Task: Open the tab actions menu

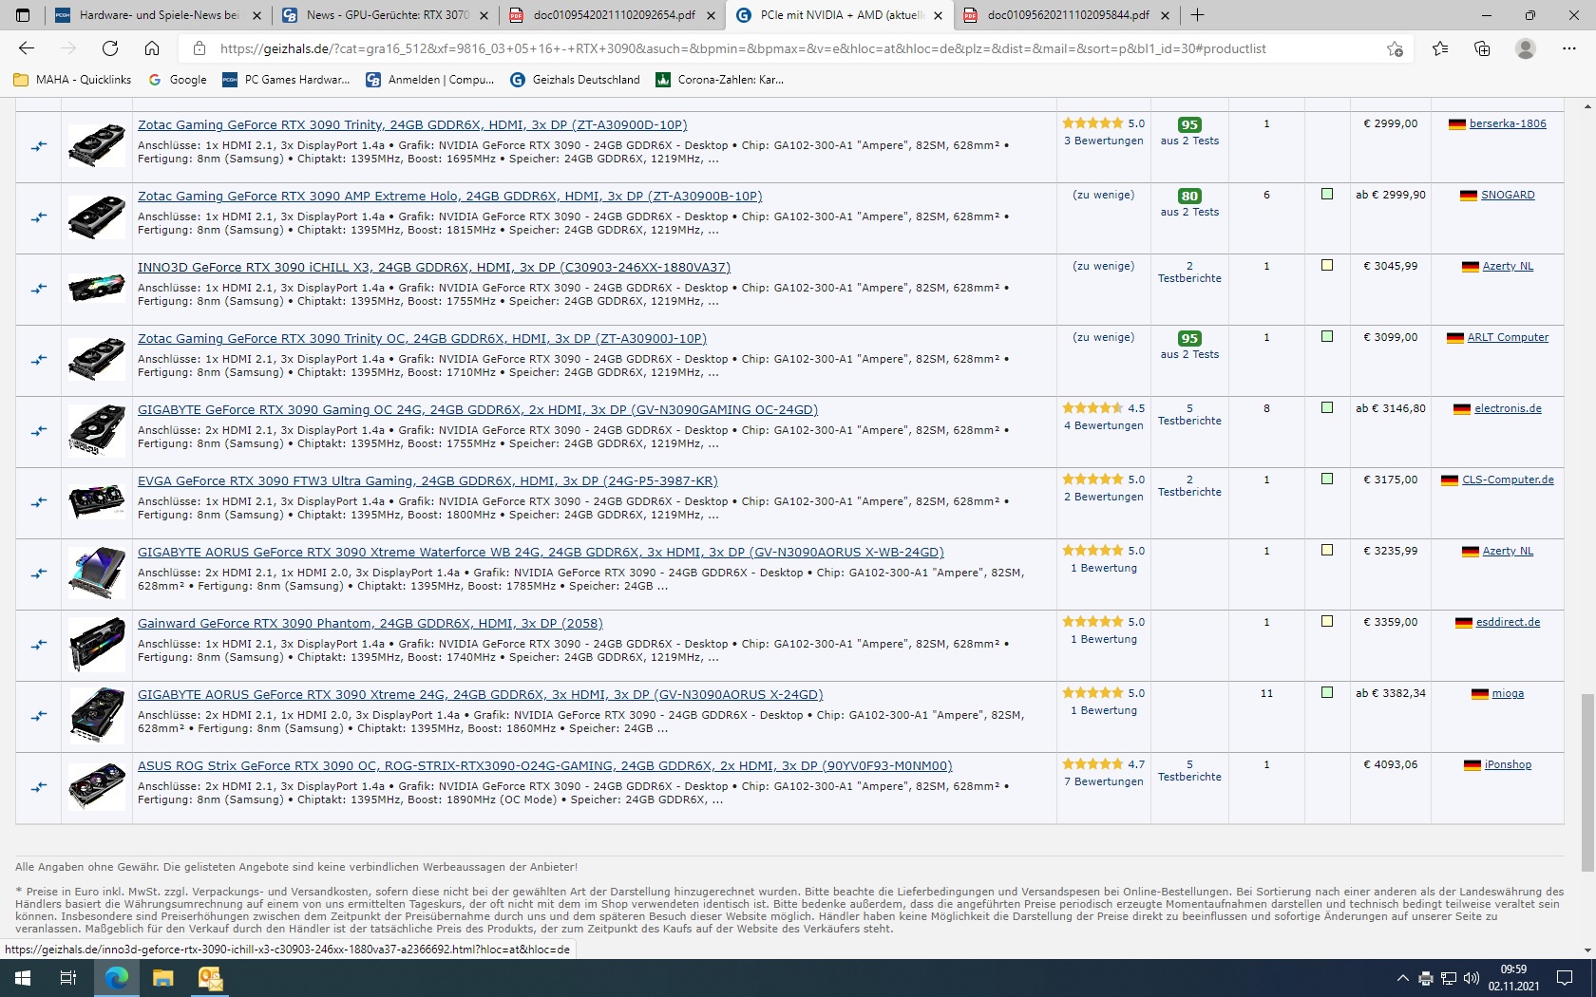Action: pos(23,15)
